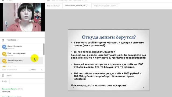172x97 pixels.
Task: Open the Онлайн filter dropdown
Action: click(x=36, y=70)
